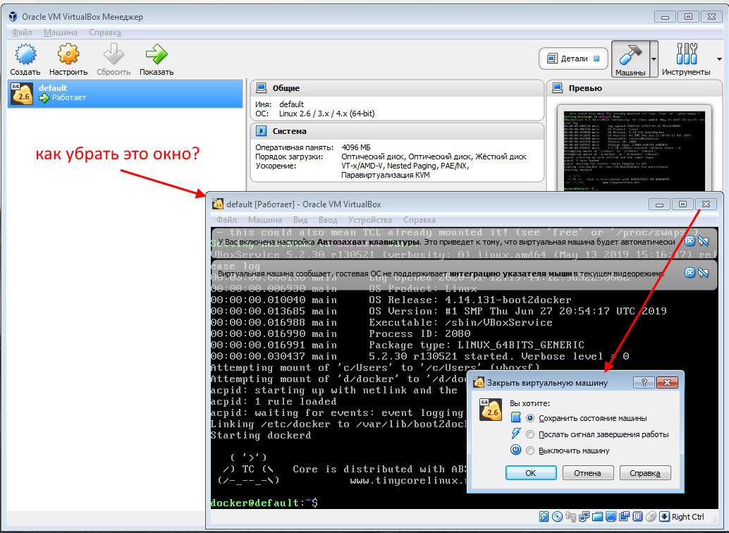Open Машина menu in the VM window
729x533 pixels.
point(264,220)
